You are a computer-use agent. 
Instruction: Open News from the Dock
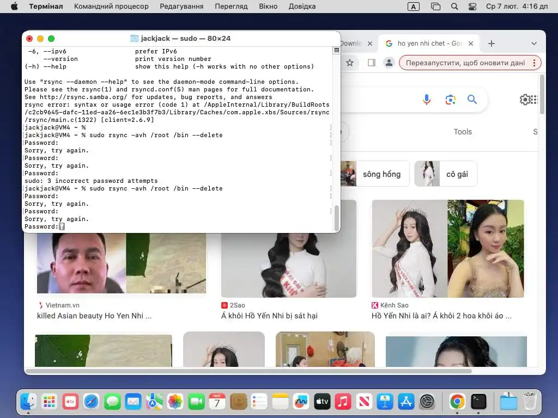pyautogui.click(x=364, y=402)
